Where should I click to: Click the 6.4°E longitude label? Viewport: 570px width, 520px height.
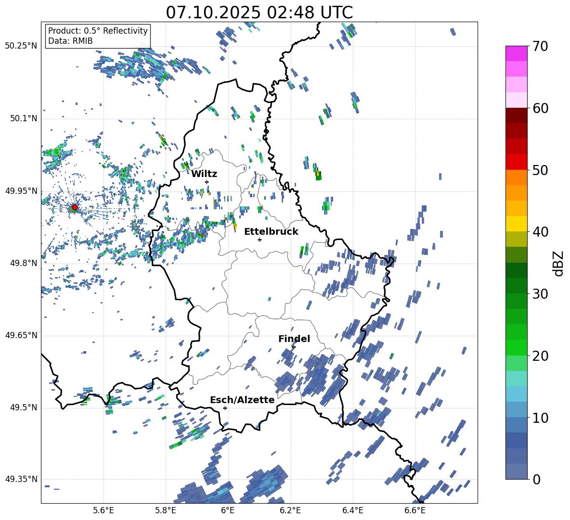pos(352,510)
